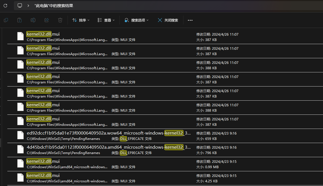Click the Share icon in the toolbar
This screenshot has width=323, height=186.
click(47, 20)
